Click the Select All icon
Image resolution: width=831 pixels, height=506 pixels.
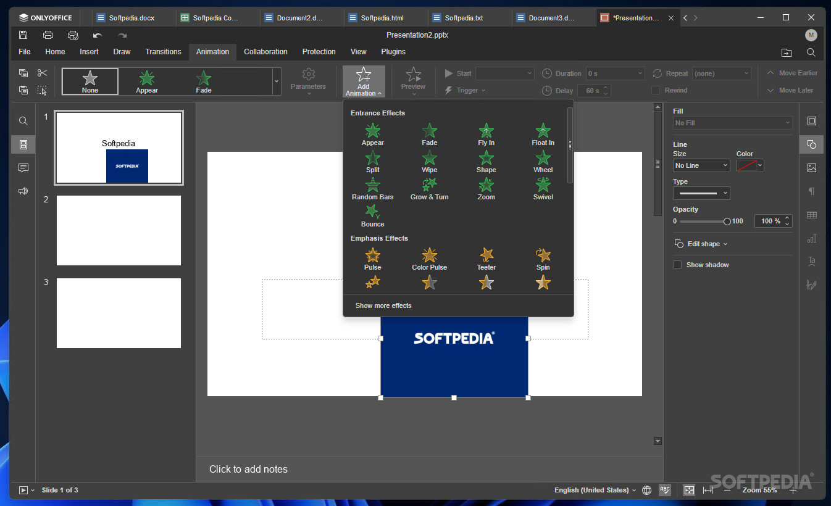pos(42,90)
